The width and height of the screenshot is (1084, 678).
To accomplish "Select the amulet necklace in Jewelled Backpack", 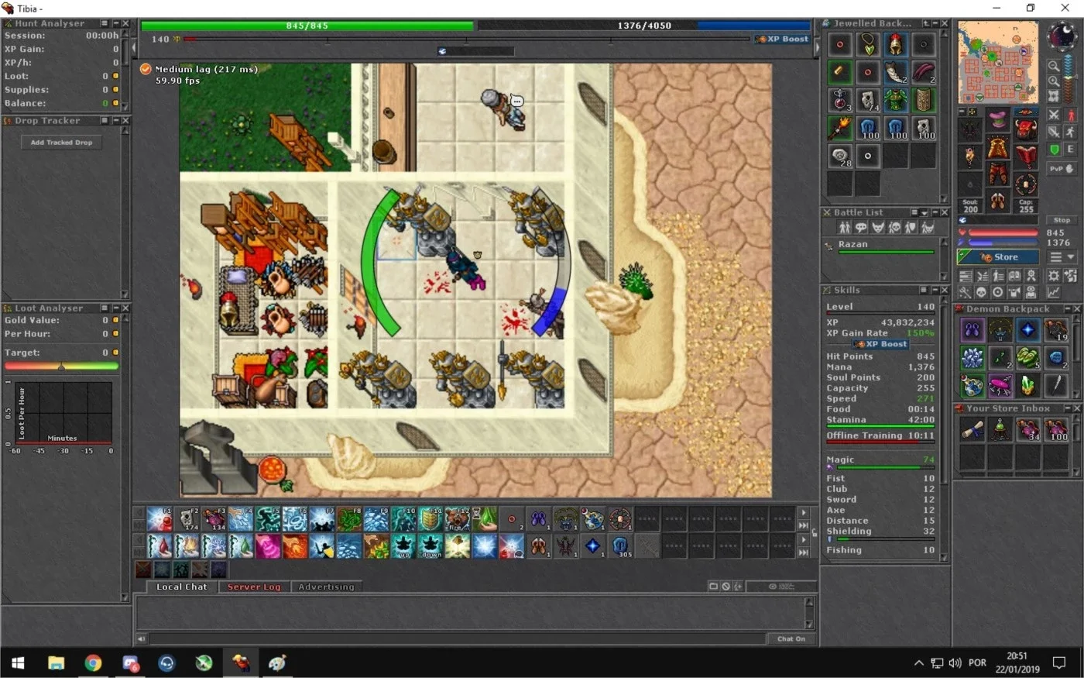I will click(x=868, y=44).
